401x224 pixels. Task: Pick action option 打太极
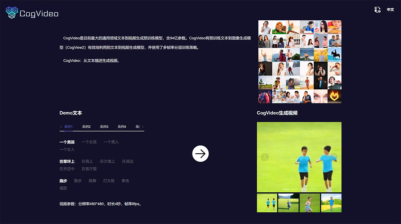[109, 181]
